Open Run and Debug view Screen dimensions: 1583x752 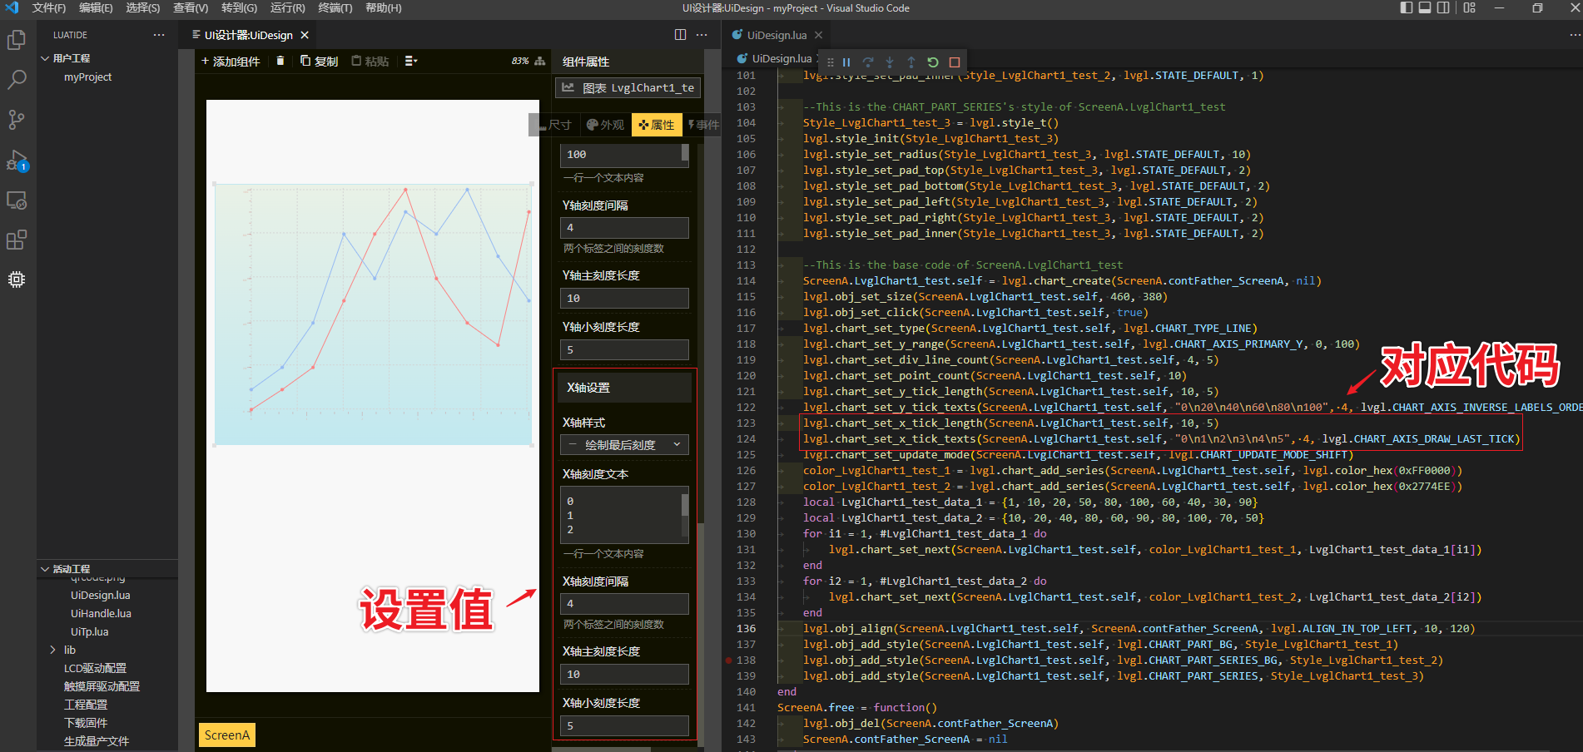click(17, 161)
